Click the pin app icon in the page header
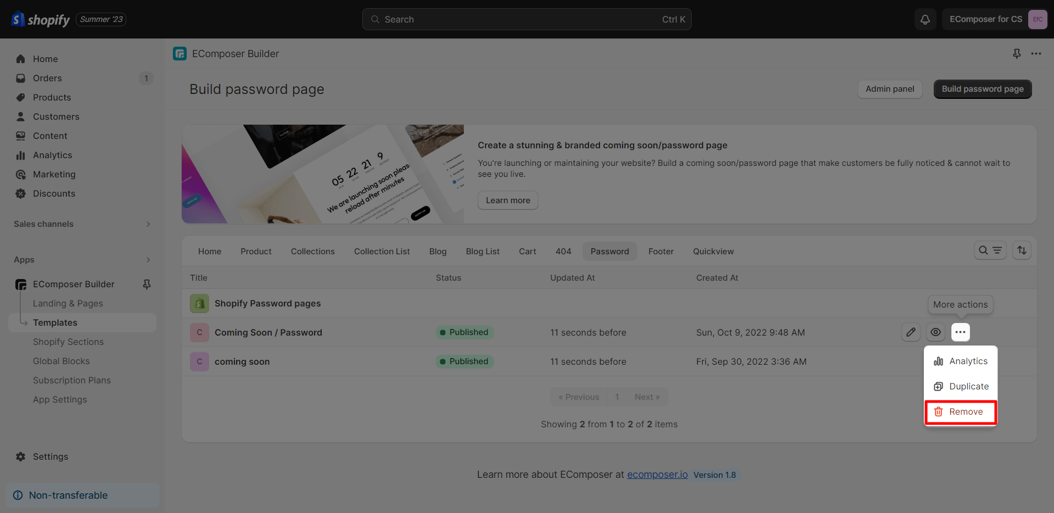This screenshot has height=513, width=1054. [1017, 54]
